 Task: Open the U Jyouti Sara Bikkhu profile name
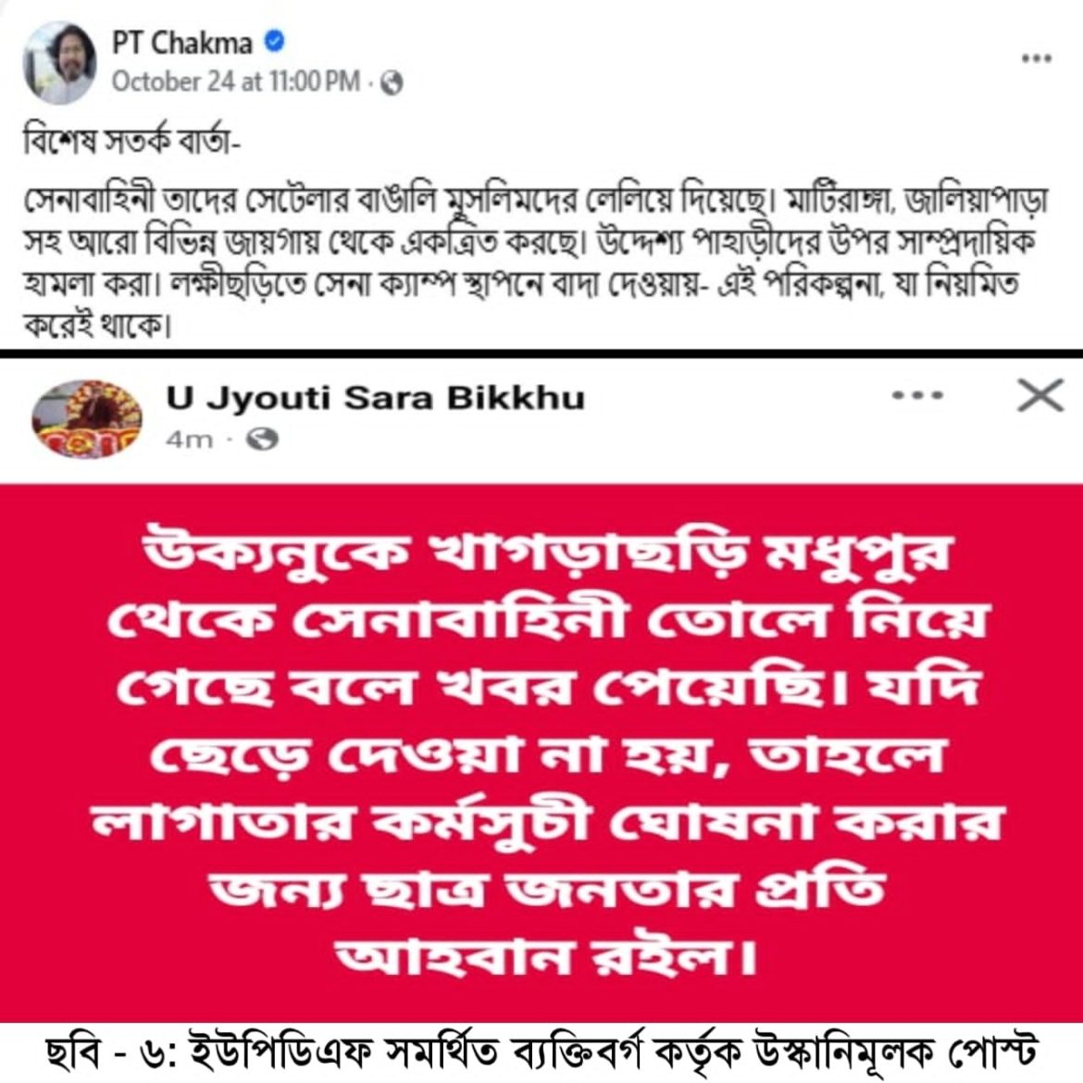[x=376, y=398]
